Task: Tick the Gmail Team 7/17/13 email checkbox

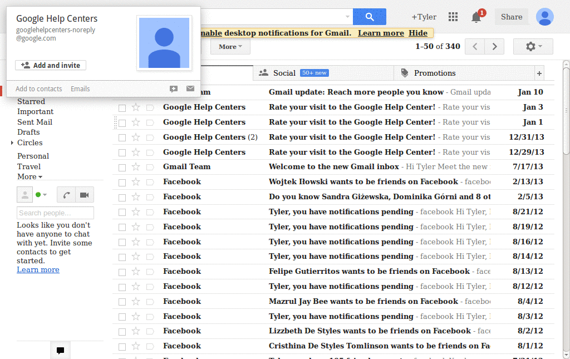Action: point(122,168)
